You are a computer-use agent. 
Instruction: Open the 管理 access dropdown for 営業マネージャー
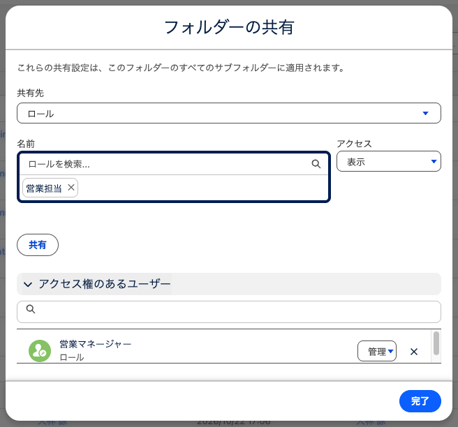pos(377,351)
